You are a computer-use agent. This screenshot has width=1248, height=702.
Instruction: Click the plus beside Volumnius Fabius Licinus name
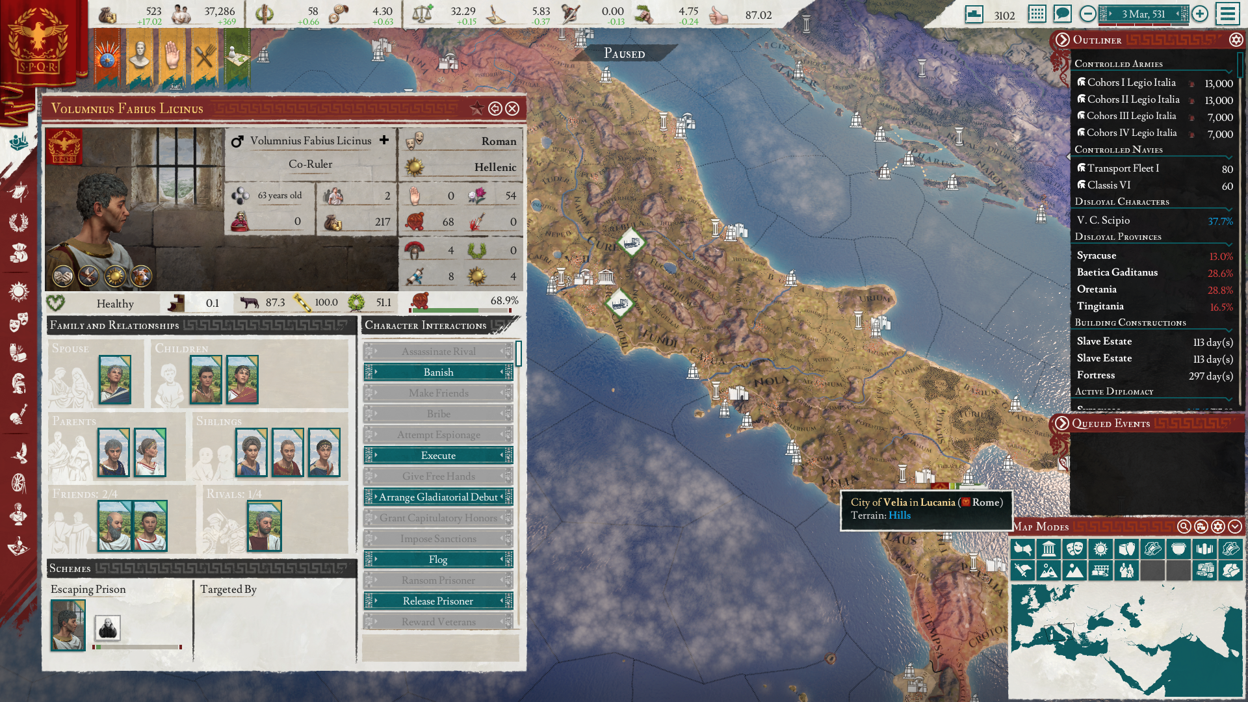pyautogui.click(x=384, y=140)
